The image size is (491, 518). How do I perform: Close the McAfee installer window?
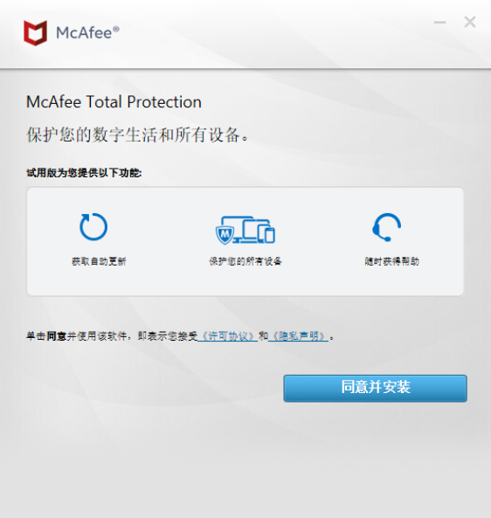tap(469, 22)
